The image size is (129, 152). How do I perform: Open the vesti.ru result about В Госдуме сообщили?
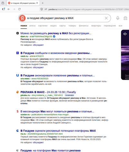[x=56, y=53]
